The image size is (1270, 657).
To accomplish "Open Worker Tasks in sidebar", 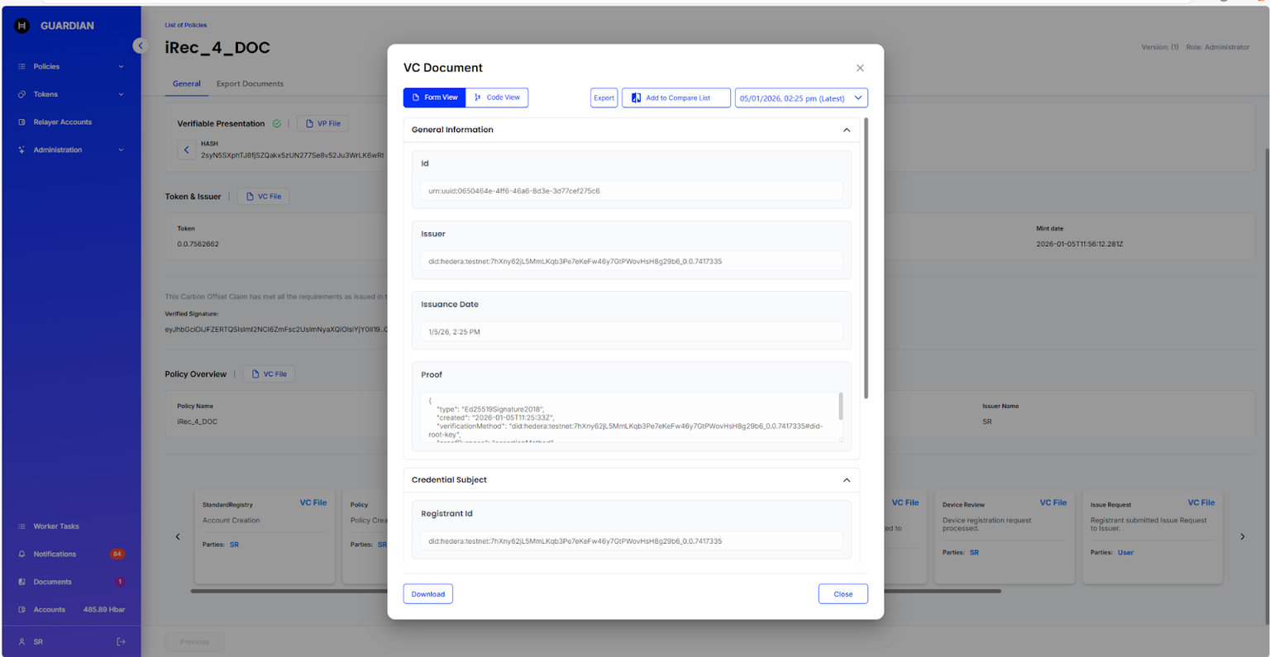I will [56, 526].
